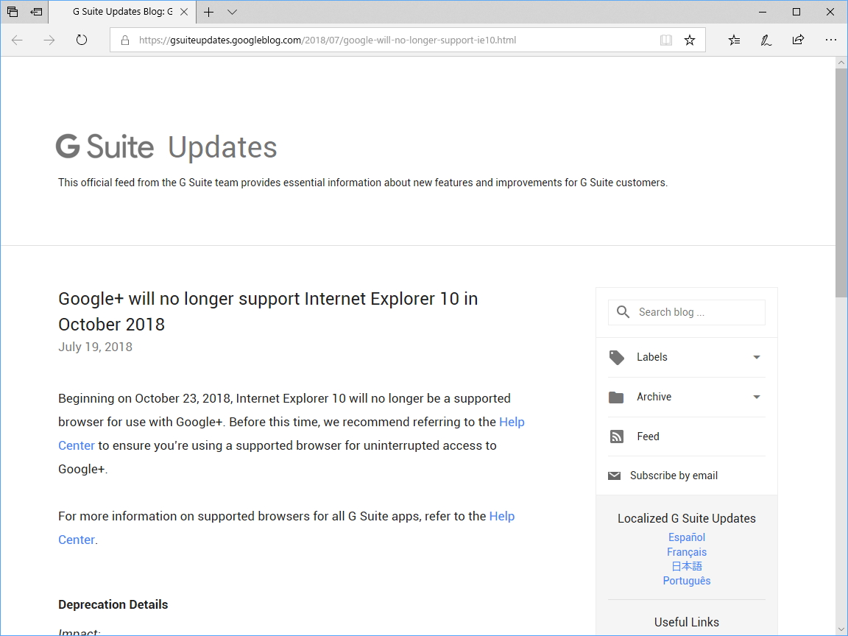The height and width of the screenshot is (636, 848).
Task: Click the Archive folder icon
Action: coord(616,397)
